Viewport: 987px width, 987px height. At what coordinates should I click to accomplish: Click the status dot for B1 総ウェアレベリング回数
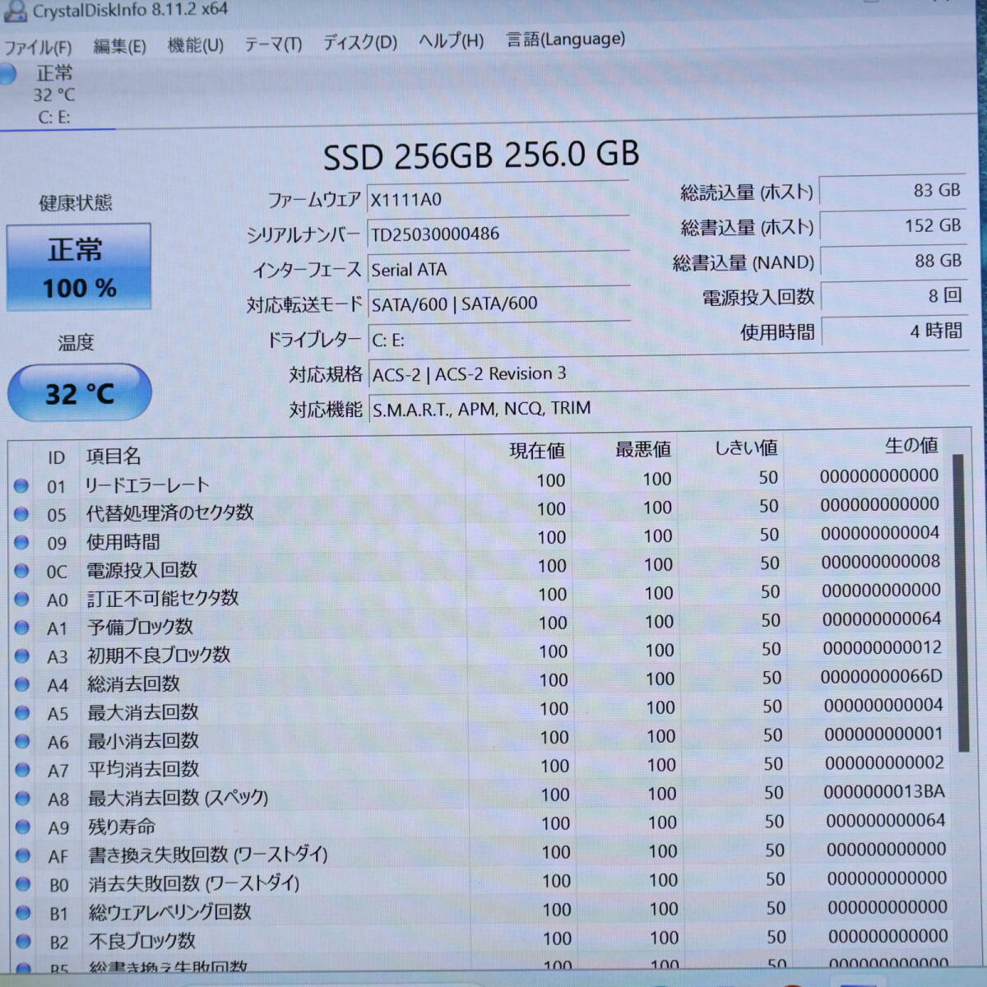(x=23, y=913)
